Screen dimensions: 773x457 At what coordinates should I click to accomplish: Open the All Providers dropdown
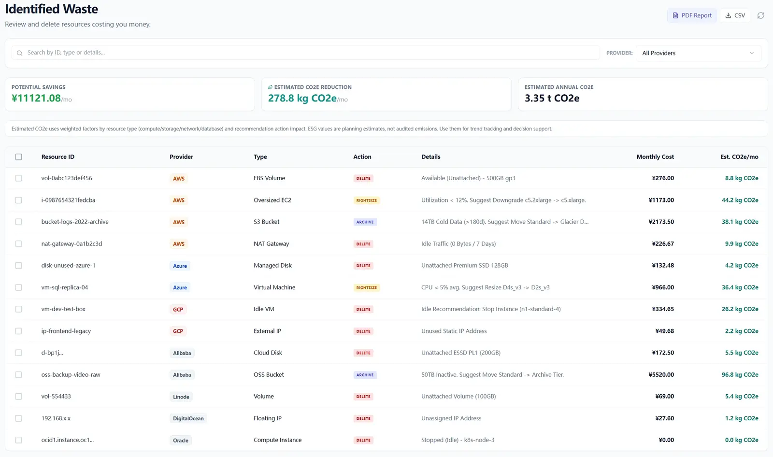click(699, 53)
